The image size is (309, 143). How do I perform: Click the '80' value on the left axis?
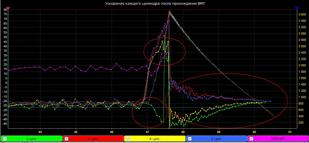click(x=5, y=10)
